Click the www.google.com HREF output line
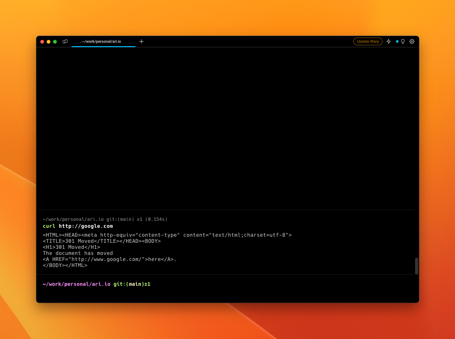Image resolution: width=455 pixels, height=339 pixels. (x=110, y=259)
